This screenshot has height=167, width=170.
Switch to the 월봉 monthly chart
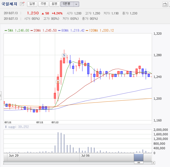(54, 4)
